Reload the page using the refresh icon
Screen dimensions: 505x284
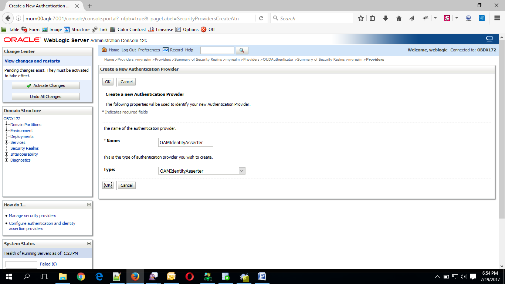coord(261,18)
